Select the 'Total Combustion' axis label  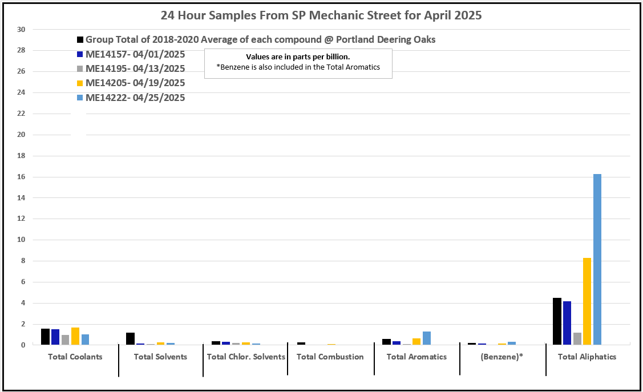pos(330,357)
